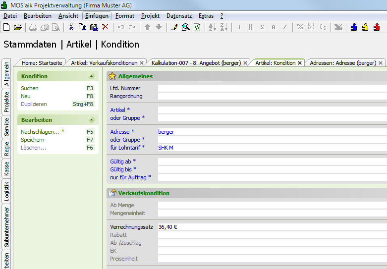Click Suchen in the Kondition panel
This screenshot has width=387, height=269.
tap(30, 88)
